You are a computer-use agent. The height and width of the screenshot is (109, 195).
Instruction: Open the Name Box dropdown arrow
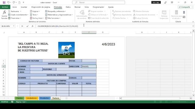[14, 26]
